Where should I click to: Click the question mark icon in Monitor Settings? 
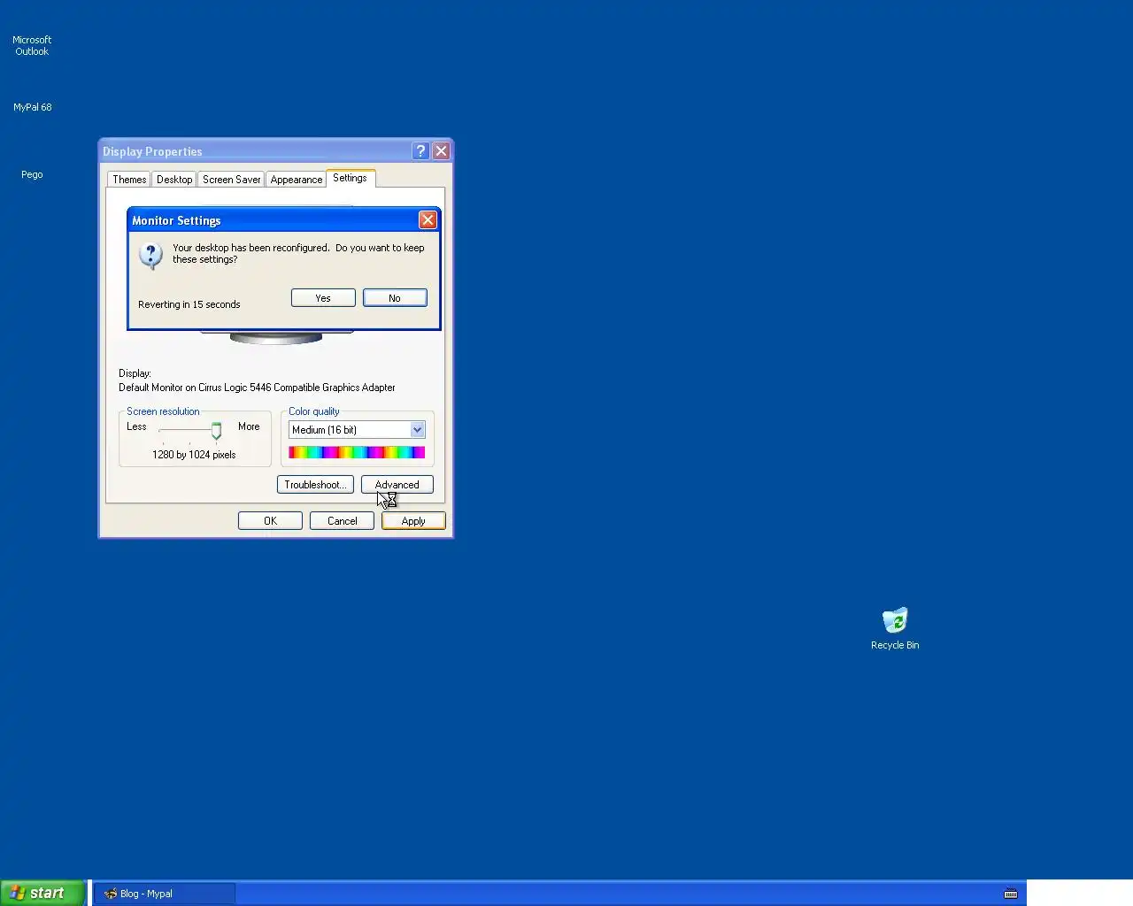click(150, 255)
